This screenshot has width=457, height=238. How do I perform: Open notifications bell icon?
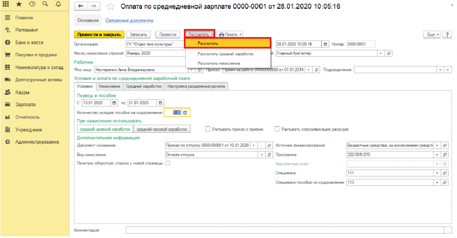58,4
